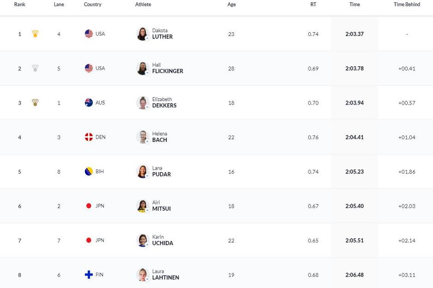Click the RT column header
The height and width of the screenshot is (288, 433).
[x=313, y=5]
